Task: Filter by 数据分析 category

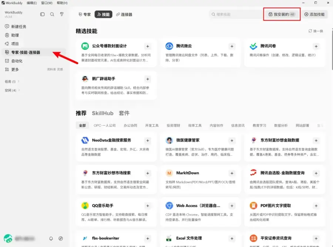Action: [x=281, y=126]
